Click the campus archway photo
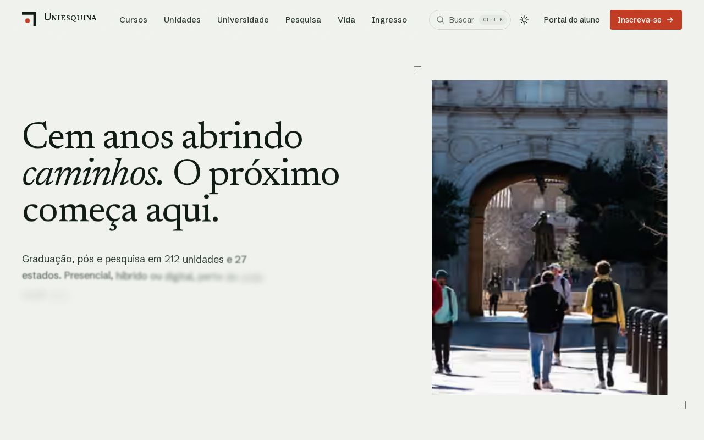The image size is (704, 440). coord(549,238)
